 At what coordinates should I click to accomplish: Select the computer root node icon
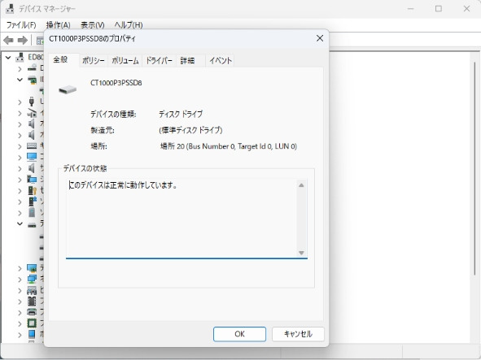20,57
